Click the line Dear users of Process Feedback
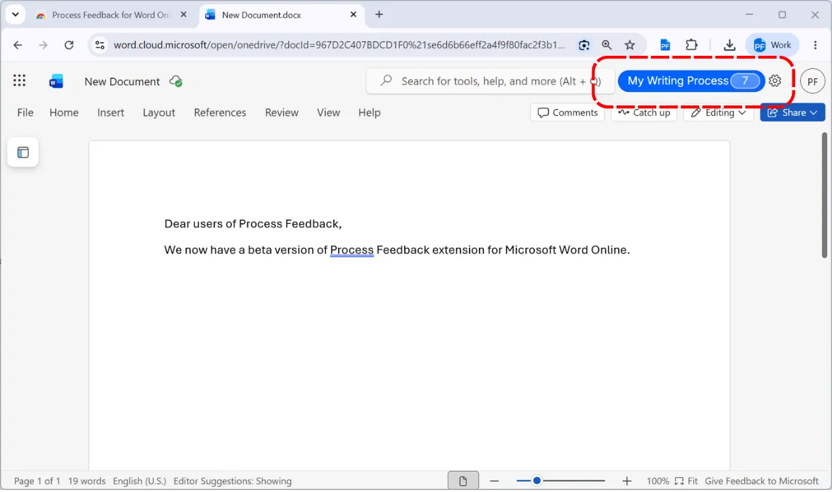The width and height of the screenshot is (832, 492). 253,224
